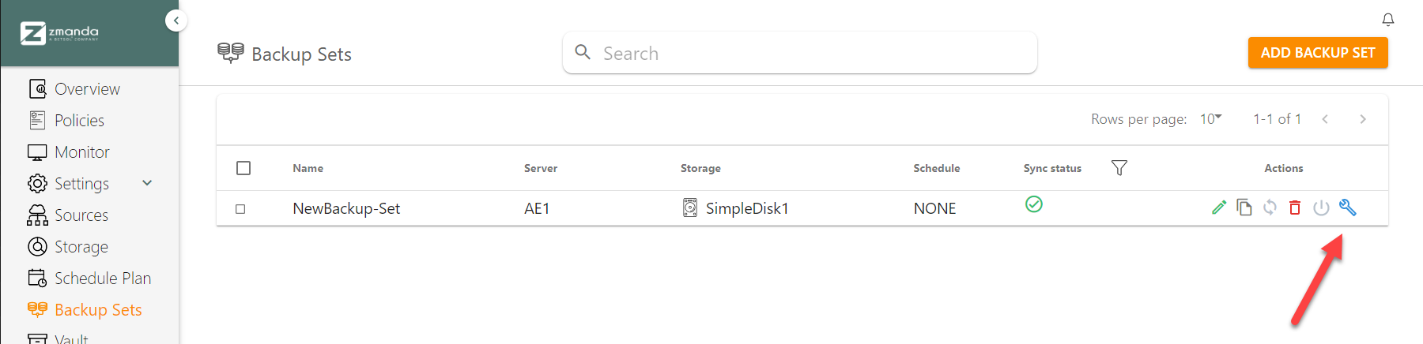Click the sync refresh icon in Actions
This screenshot has height=344, width=1423.
point(1270,208)
